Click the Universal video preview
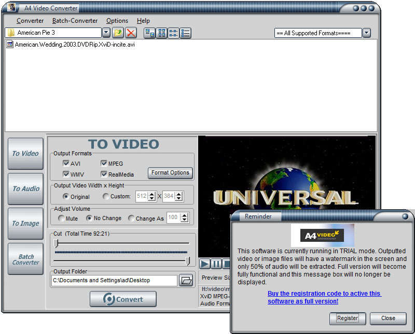This screenshot has width=415, height=334. 287,196
